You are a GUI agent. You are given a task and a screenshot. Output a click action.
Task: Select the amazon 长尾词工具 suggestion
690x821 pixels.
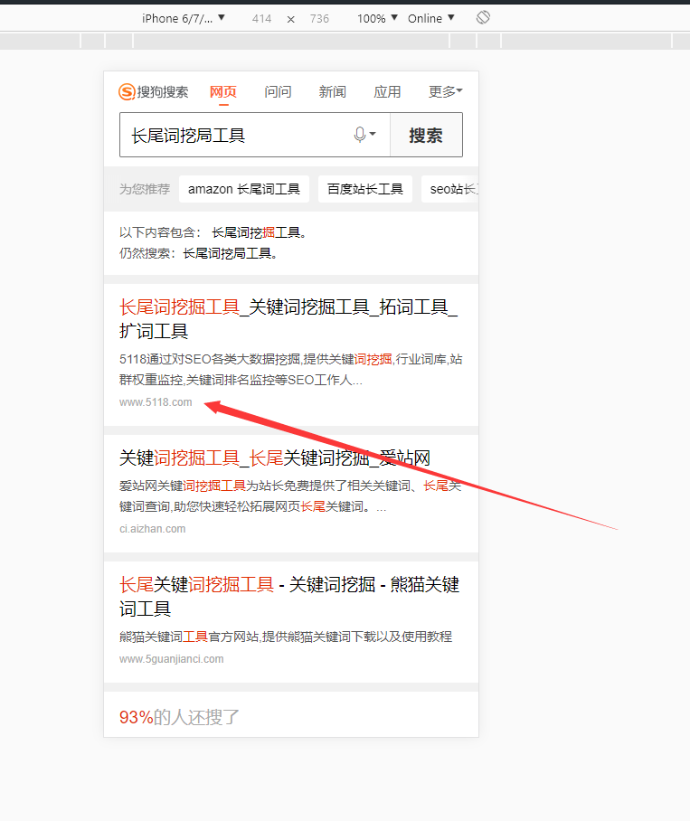click(x=244, y=189)
